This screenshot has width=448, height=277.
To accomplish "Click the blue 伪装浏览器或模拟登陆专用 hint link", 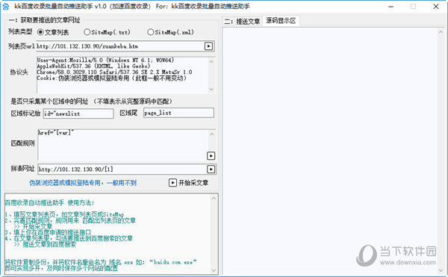I will click(83, 183).
